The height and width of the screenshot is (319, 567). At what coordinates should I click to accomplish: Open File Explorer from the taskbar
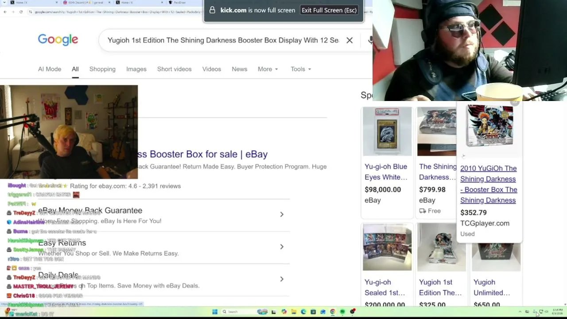pyautogui.click(x=293, y=312)
